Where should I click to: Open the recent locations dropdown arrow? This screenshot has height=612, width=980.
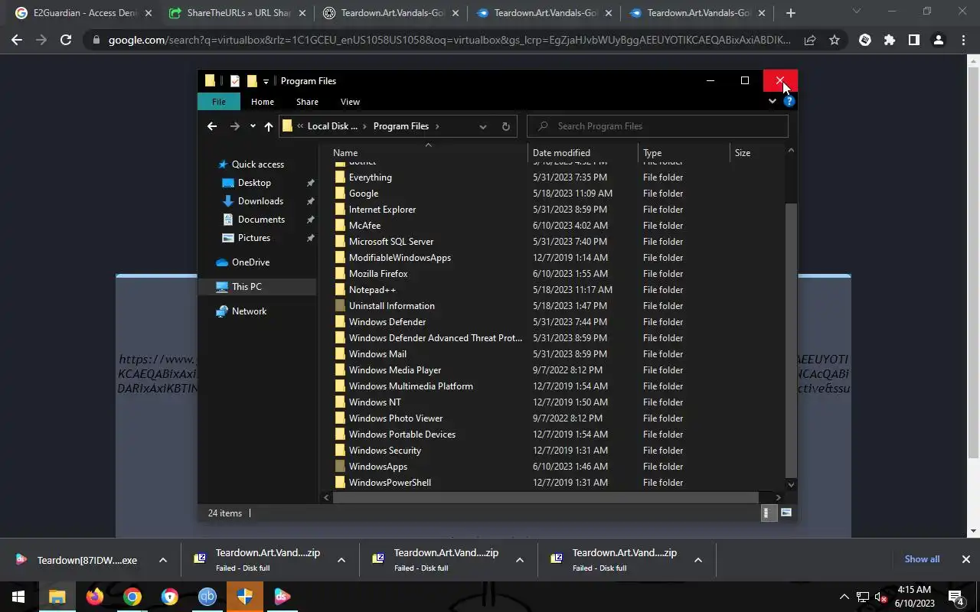tap(253, 126)
